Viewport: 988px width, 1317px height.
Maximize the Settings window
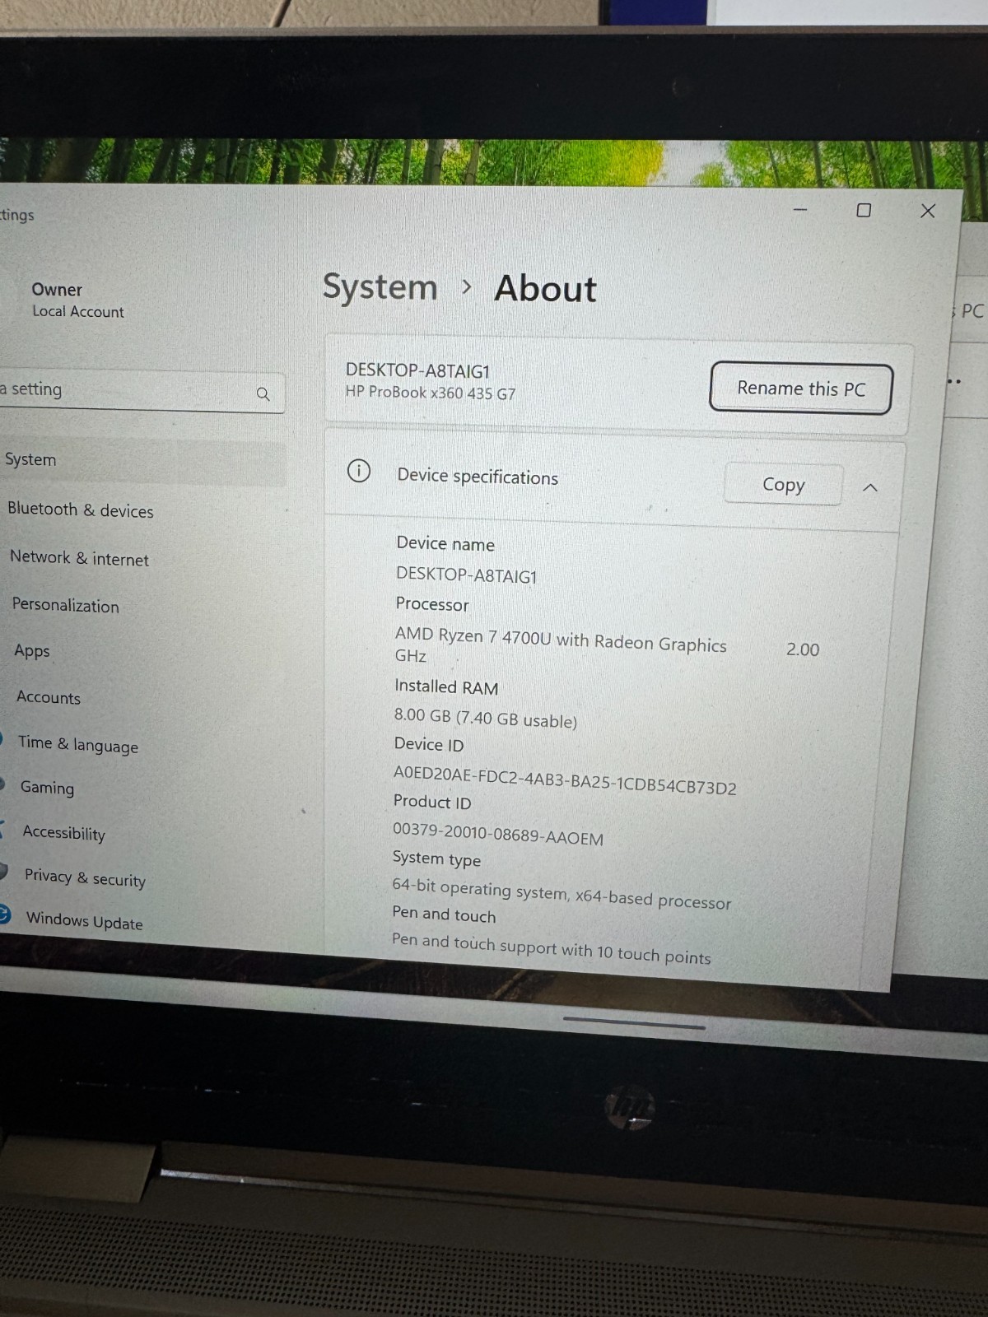point(864,210)
